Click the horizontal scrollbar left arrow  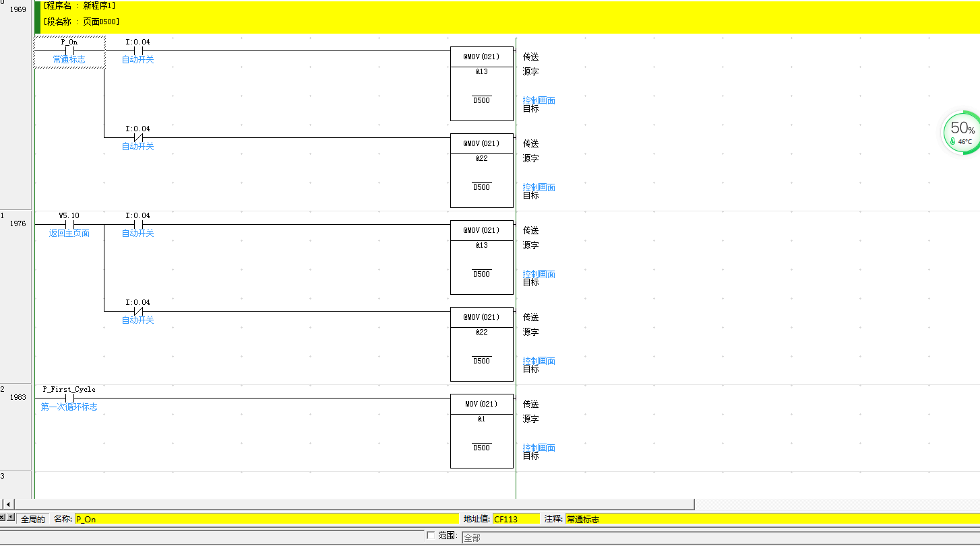click(x=8, y=504)
